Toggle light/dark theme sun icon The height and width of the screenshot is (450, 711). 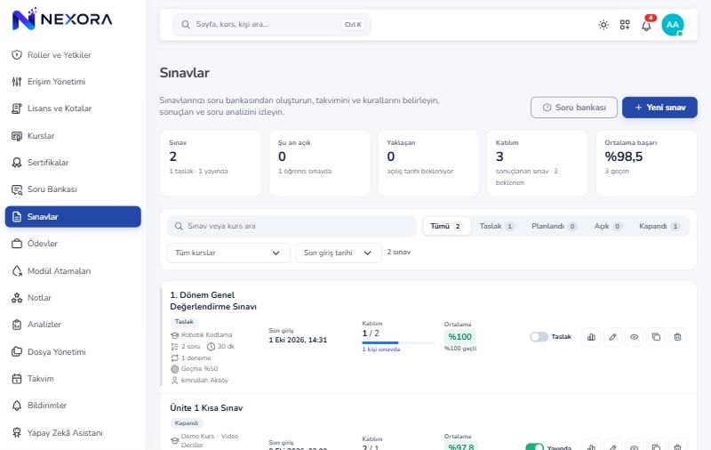(603, 25)
